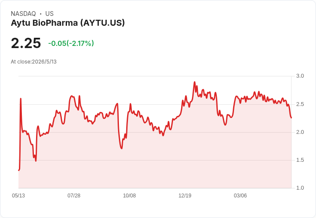
Task: Click the 12/19 date axis label
Action: coord(185,195)
